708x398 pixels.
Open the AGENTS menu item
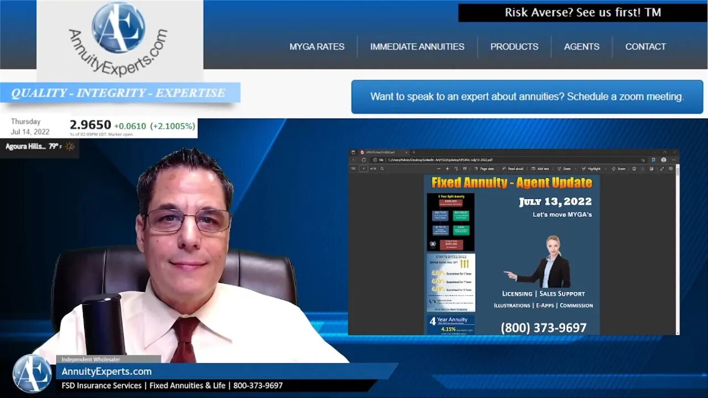pos(581,46)
